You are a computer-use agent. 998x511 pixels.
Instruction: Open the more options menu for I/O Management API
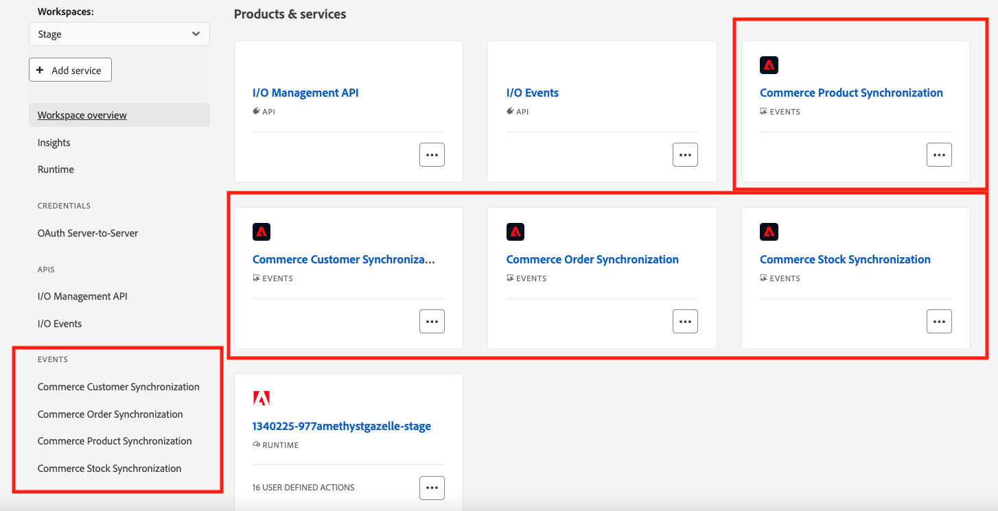432,154
